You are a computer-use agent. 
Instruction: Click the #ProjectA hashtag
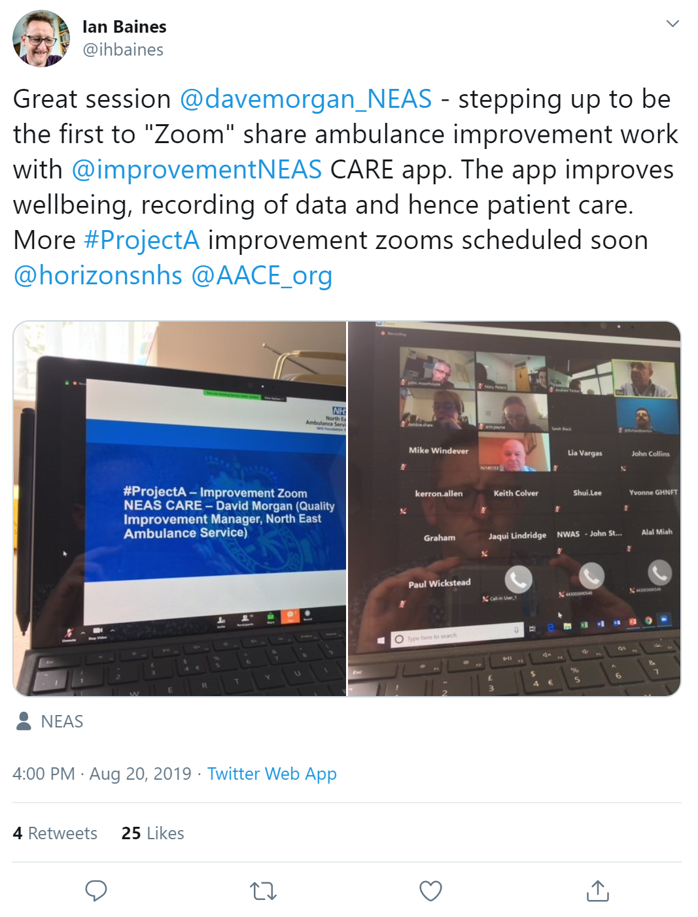tap(141, 240)
